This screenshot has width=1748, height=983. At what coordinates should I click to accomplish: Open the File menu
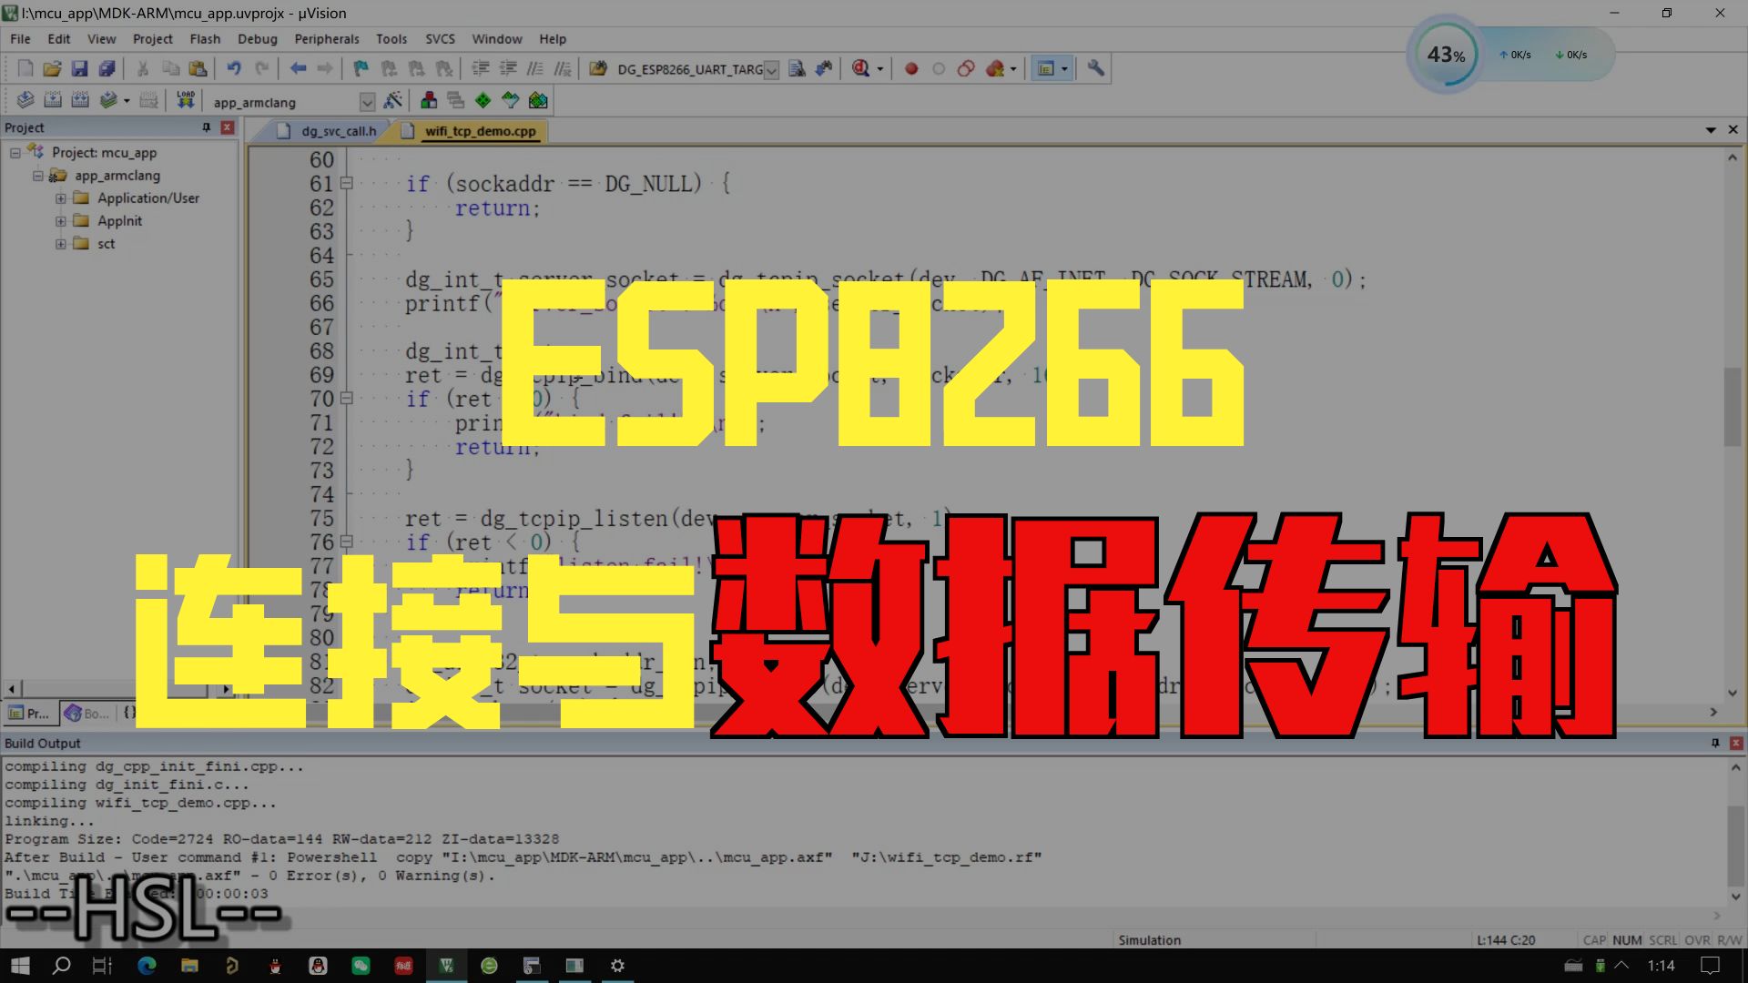pyautogui.click(x=20, y=39)
